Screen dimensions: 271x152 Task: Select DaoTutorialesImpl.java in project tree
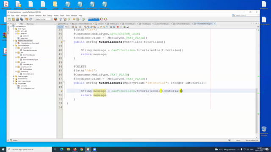click(x=30, y=60)
